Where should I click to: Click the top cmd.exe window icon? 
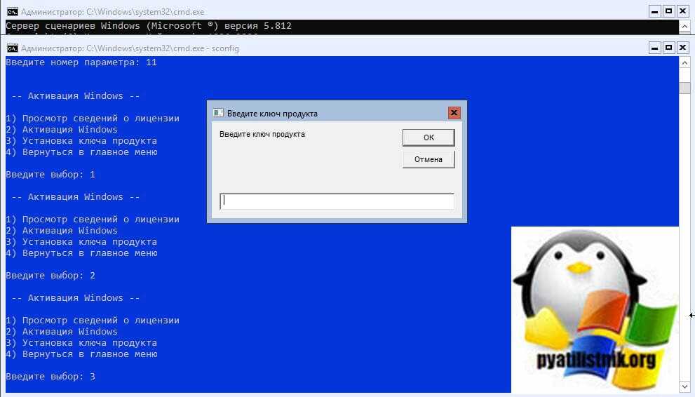pos(13,11)
